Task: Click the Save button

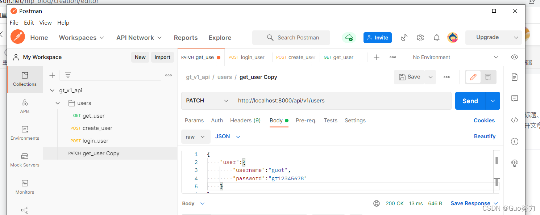Action: point(410,77)
